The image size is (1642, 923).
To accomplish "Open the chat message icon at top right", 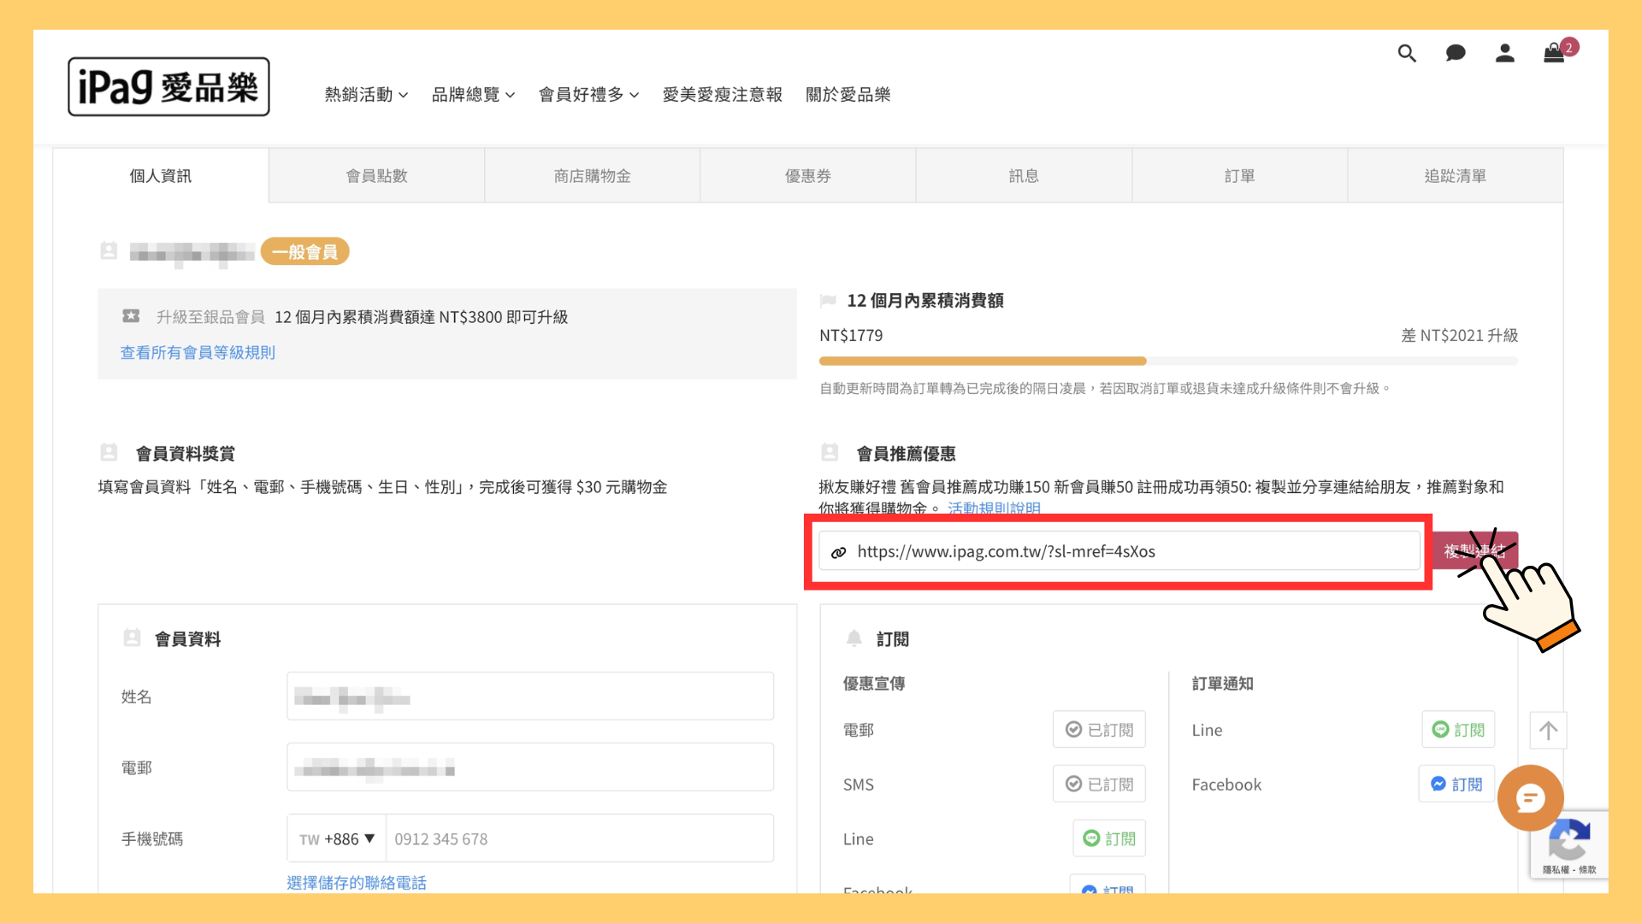I will pyautogui.click(x=1456, y=53).
